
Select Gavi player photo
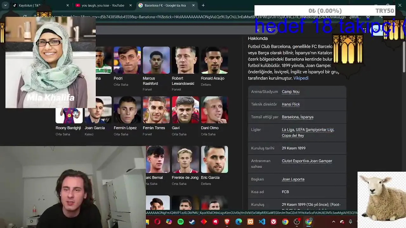click(186, 110)
